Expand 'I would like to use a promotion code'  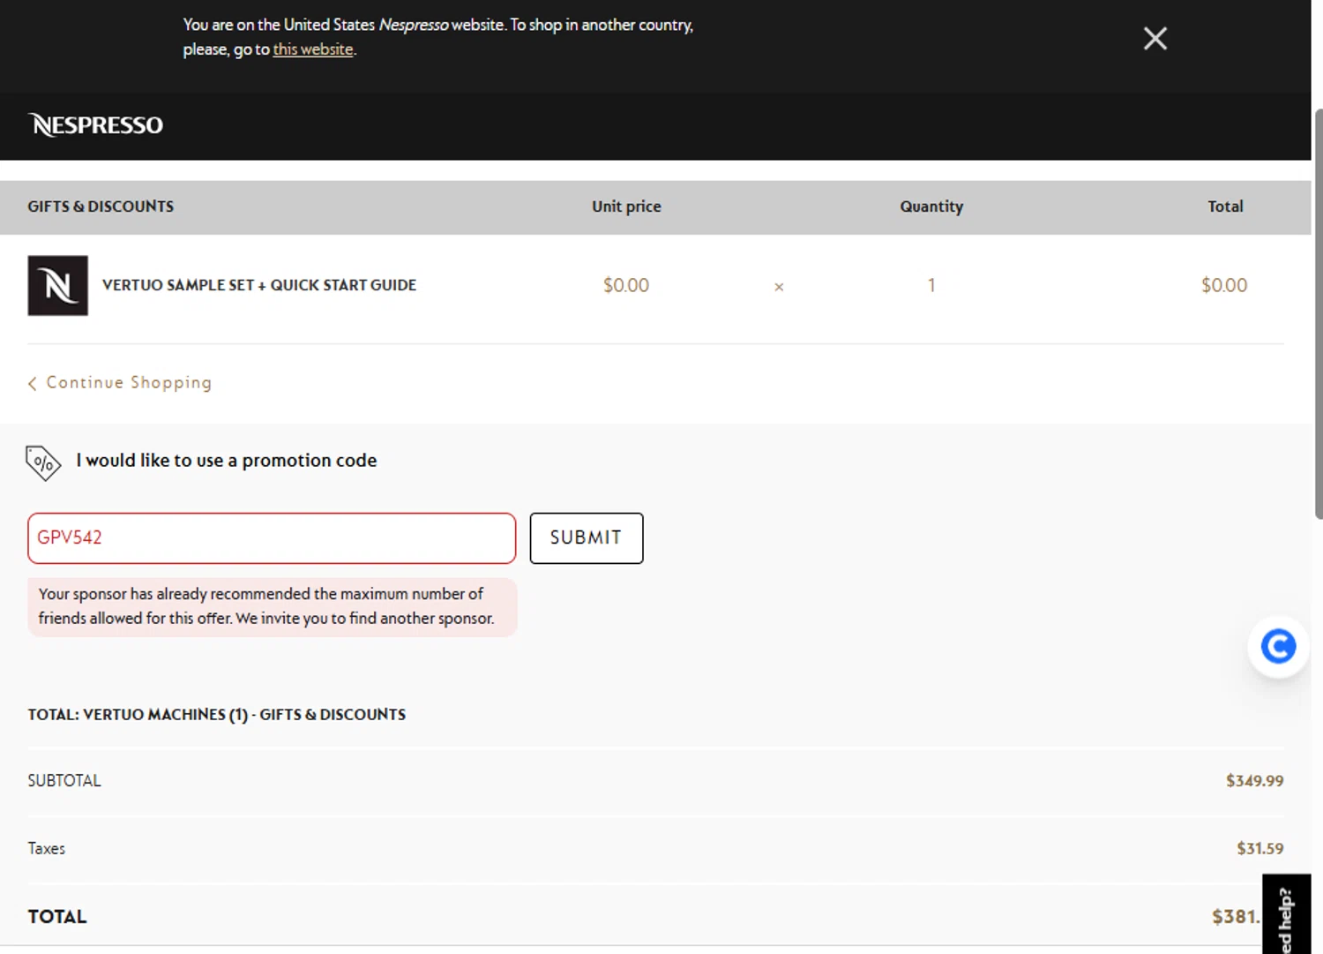(226, 461)
